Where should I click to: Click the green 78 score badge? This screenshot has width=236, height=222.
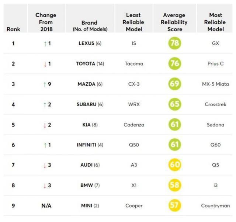tap(174, 44)
